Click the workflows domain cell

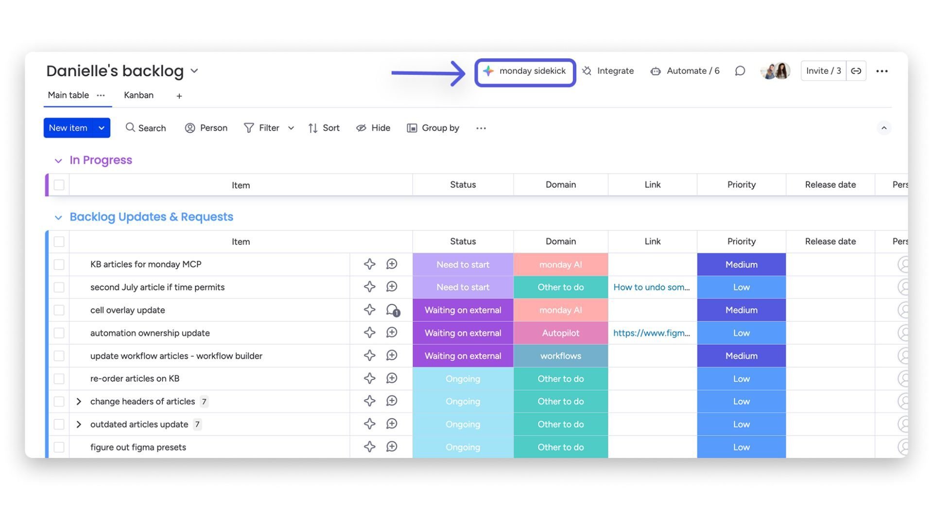pos(561,356)
